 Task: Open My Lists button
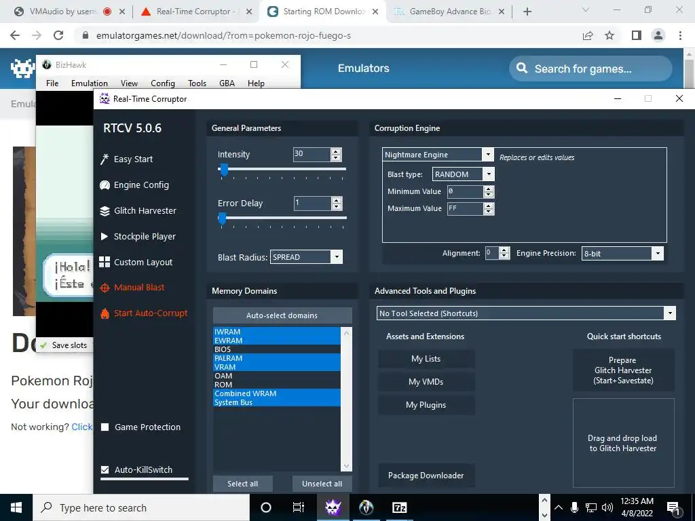click(426, 359)
